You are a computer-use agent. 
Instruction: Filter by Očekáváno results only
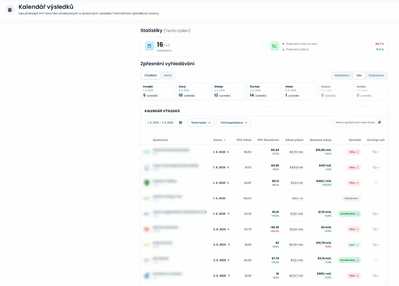(x=376, y=75)
